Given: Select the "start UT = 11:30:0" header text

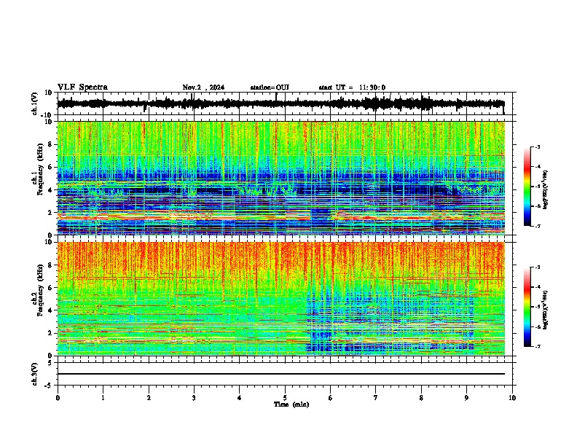Looking at the screenshot, I should tap(352, 87).
